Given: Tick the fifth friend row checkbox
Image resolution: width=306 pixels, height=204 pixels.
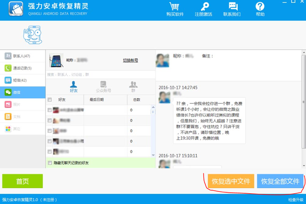Looking at the screenshot, I should coord(49,152).
